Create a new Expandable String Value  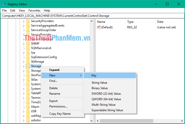(x=110, y=110)
